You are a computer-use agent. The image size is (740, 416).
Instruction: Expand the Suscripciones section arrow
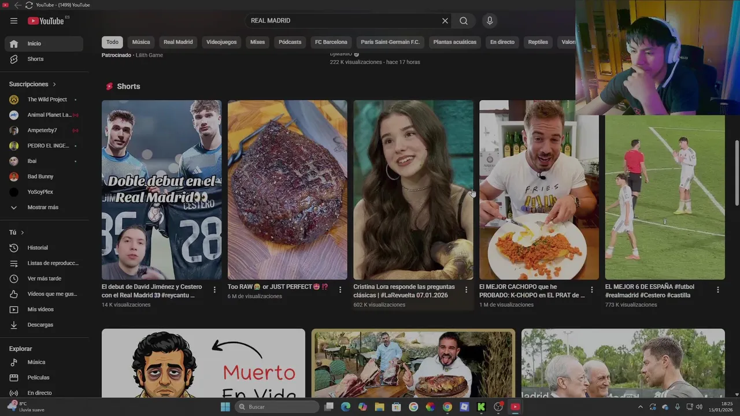(x=54, y=84)
